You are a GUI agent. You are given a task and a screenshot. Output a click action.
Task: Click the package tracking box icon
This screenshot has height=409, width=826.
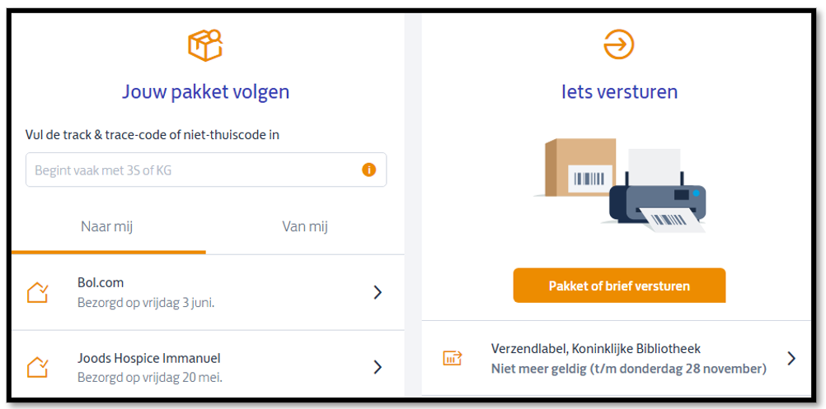(205, 45)
